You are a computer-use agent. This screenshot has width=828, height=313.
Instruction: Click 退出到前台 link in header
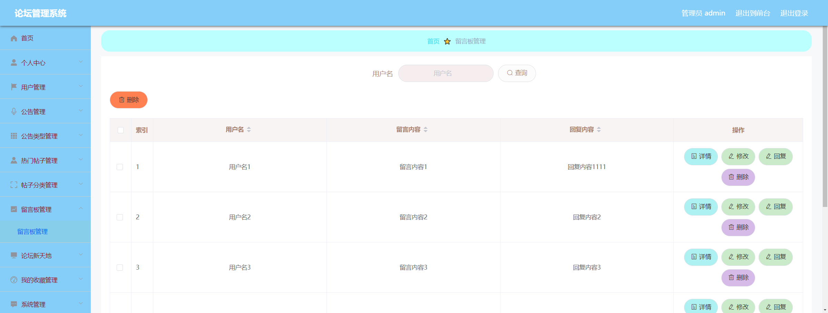[x=753, y=13]
